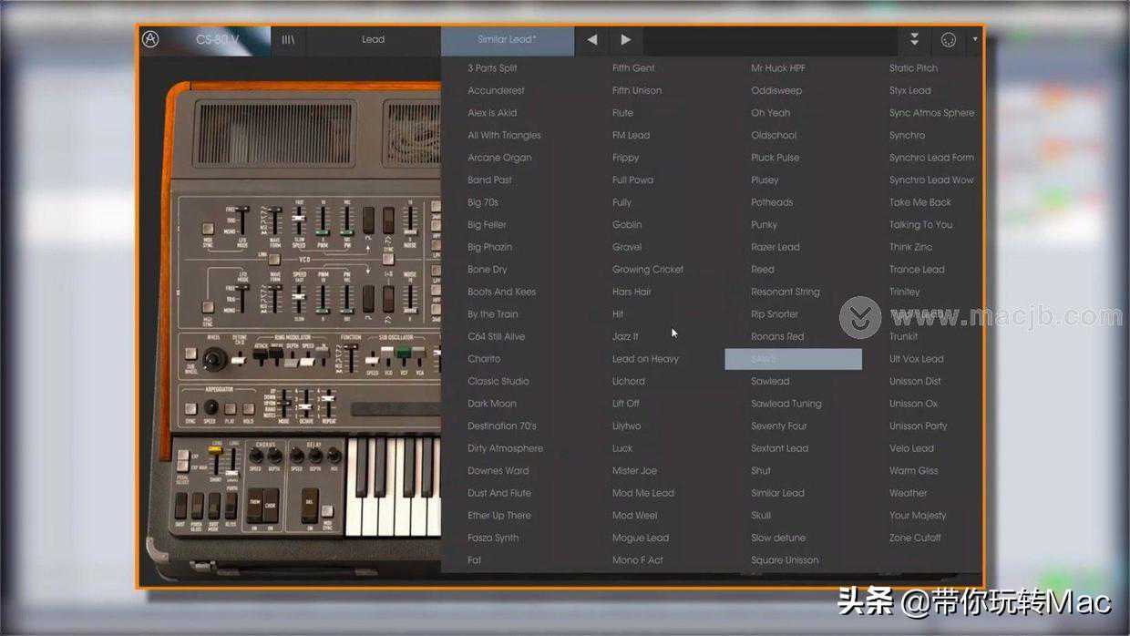Select the Sawlead preset from the list
Screen dimensions: 1130x636
click(770, 381)
